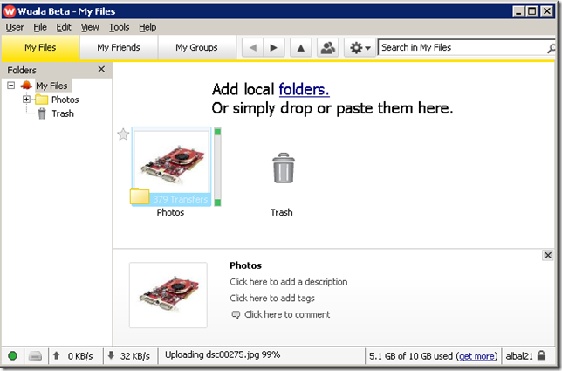
Task: Click the search magnifier icon
Action: coord(551,48)
